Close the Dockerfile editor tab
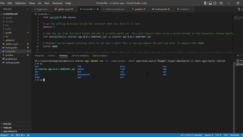Screen dimensions: 243x137 [x=98, y=9]
